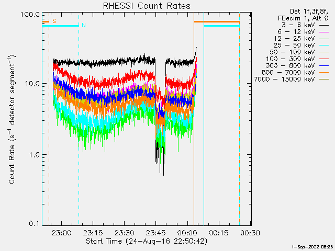
Task: Click the '3 - 6 keV' legend label
Action: [298, 25]
